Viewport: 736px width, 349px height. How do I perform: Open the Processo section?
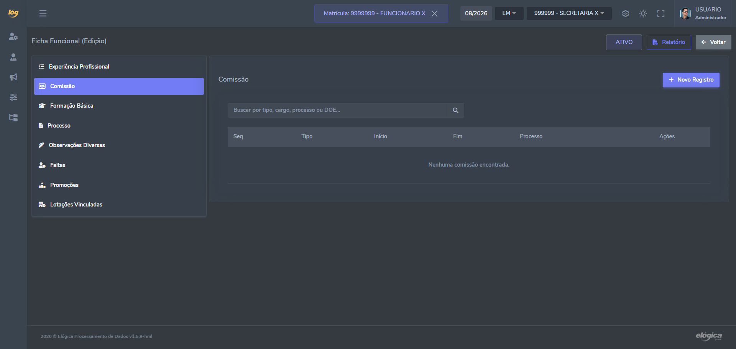click(x=119, y=126)
